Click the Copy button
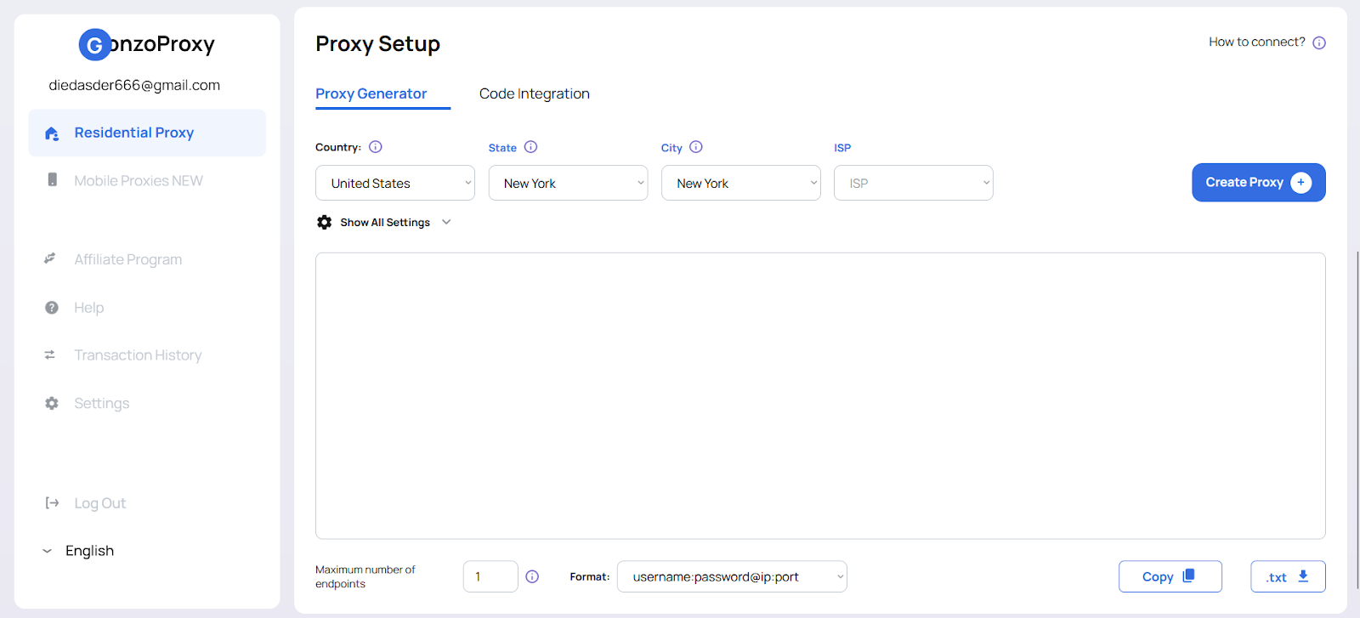 pos(1170,576)
